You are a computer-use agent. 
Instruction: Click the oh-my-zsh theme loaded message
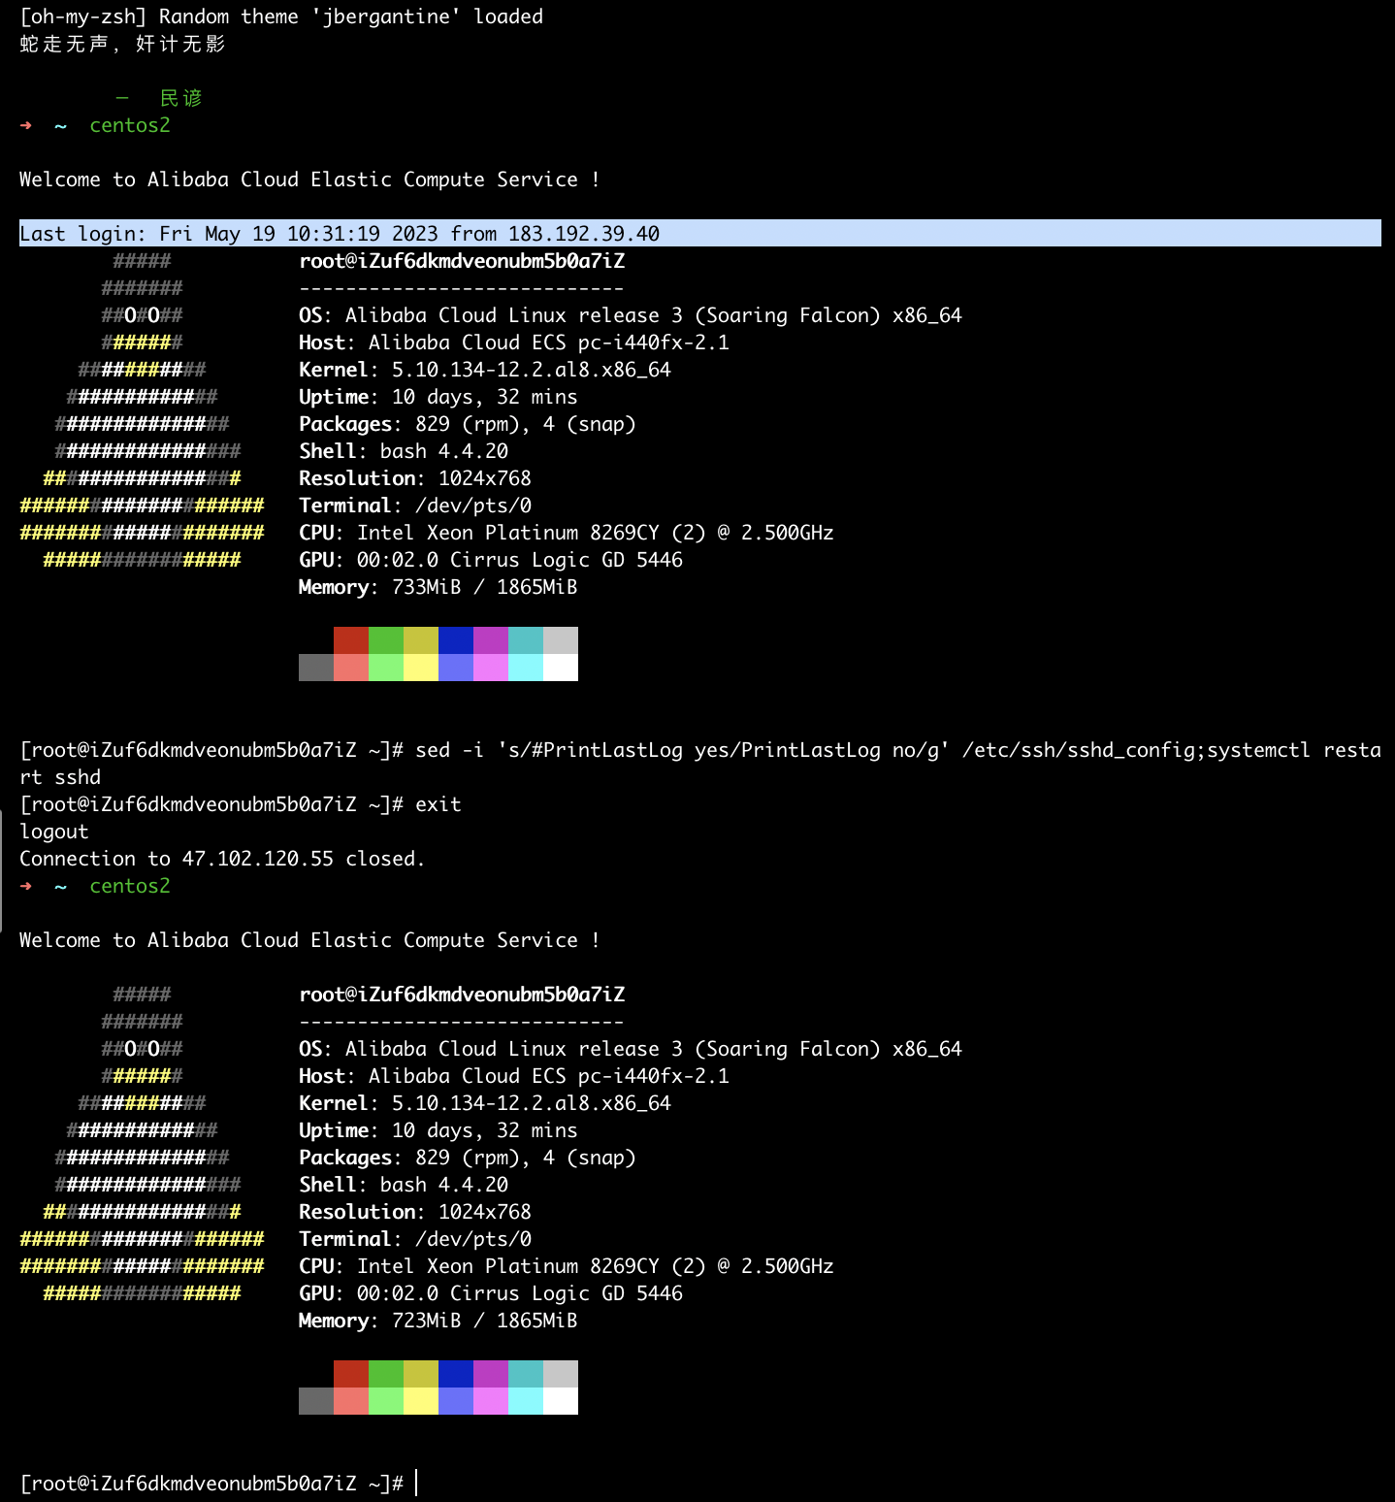tap(281, 16)
